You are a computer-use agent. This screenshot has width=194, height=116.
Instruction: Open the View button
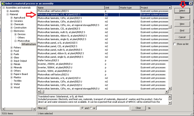(x=182, y=24)
